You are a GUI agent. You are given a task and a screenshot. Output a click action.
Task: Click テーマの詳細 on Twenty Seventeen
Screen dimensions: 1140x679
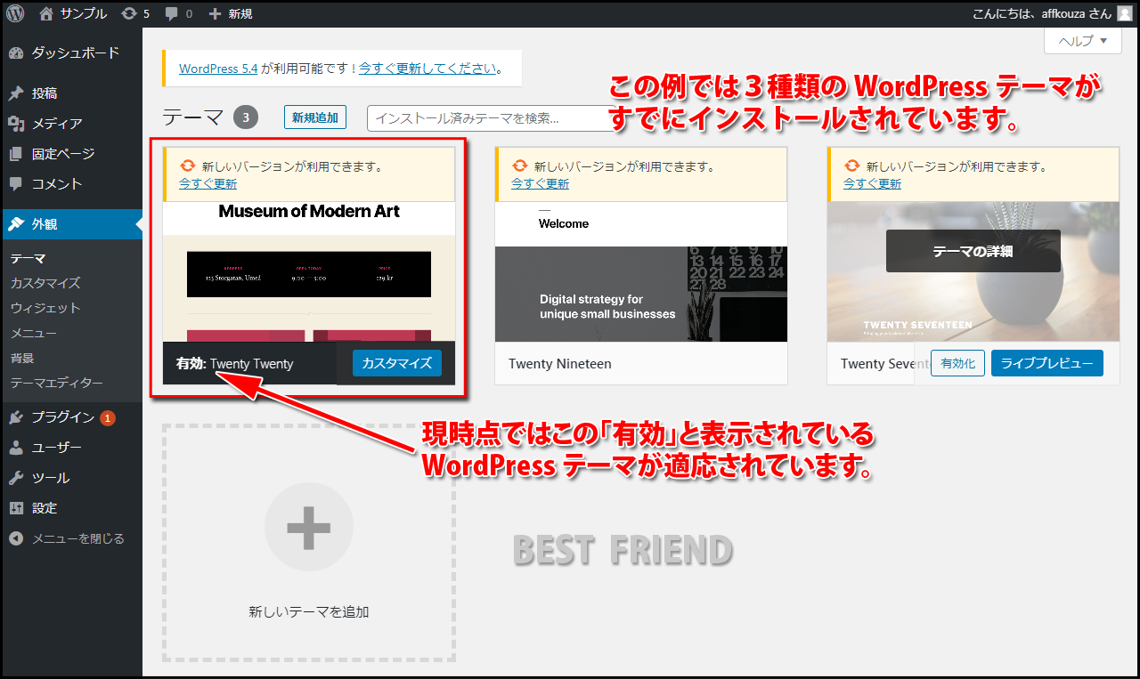point(973,251)
